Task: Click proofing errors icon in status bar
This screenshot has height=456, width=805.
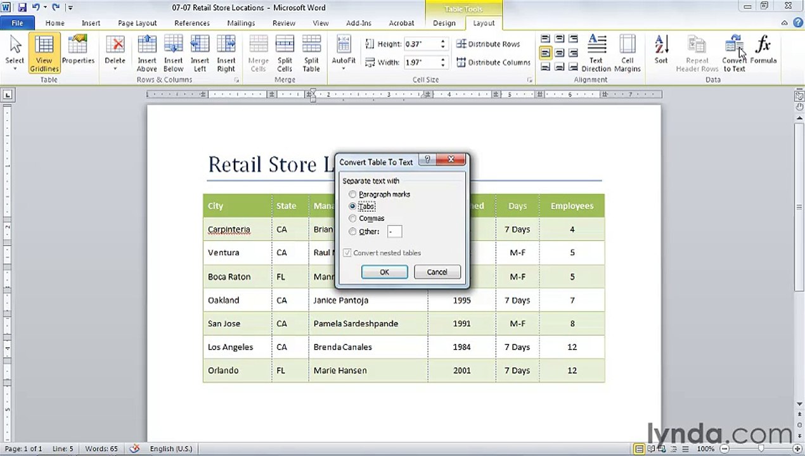Action: coord(134,448)
